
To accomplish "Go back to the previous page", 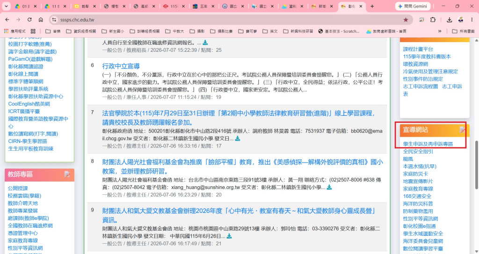I will pyautogui.click(x=7, y=20).
